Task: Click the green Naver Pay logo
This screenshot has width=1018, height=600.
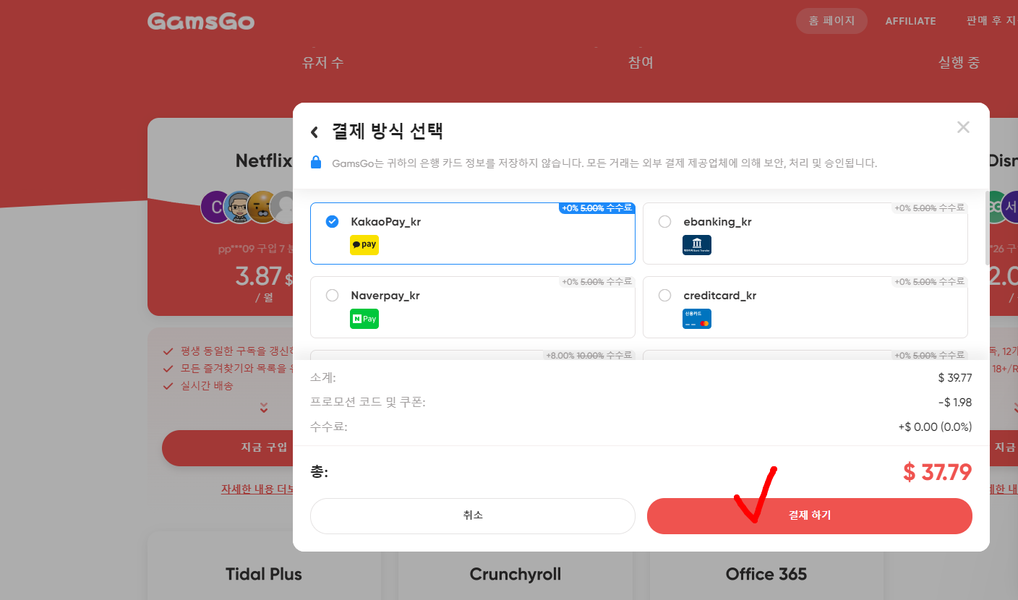Action: 364,319
